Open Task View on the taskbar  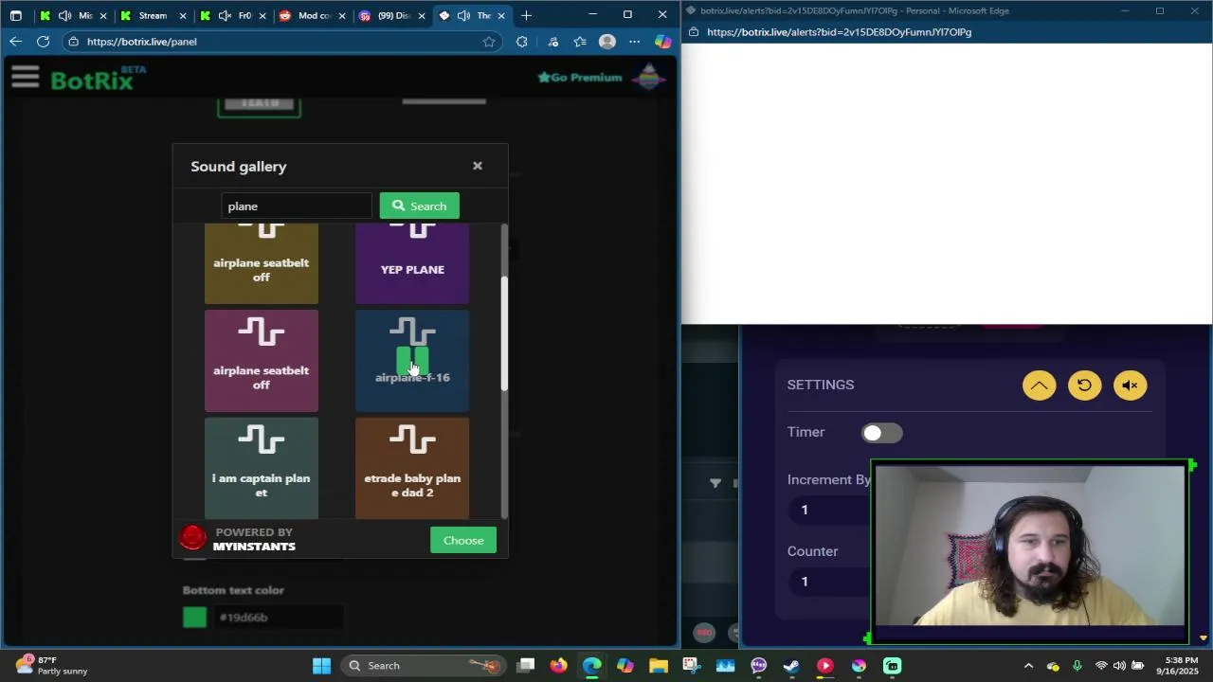point(526,665)
